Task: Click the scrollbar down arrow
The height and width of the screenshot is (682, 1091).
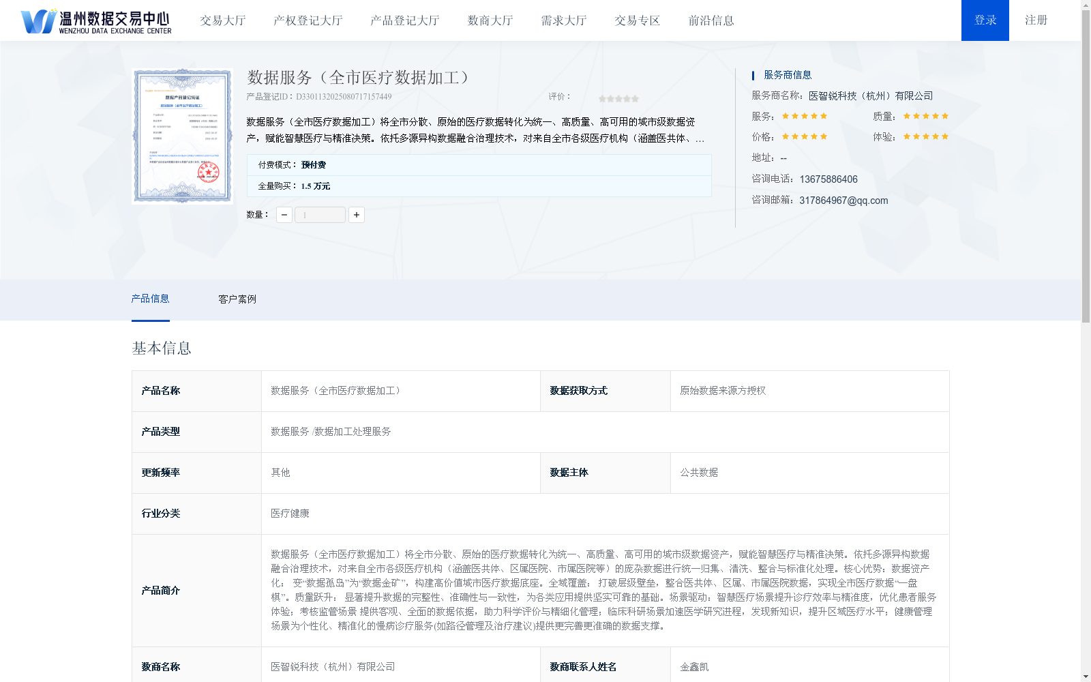Action: pos(1086,677)
